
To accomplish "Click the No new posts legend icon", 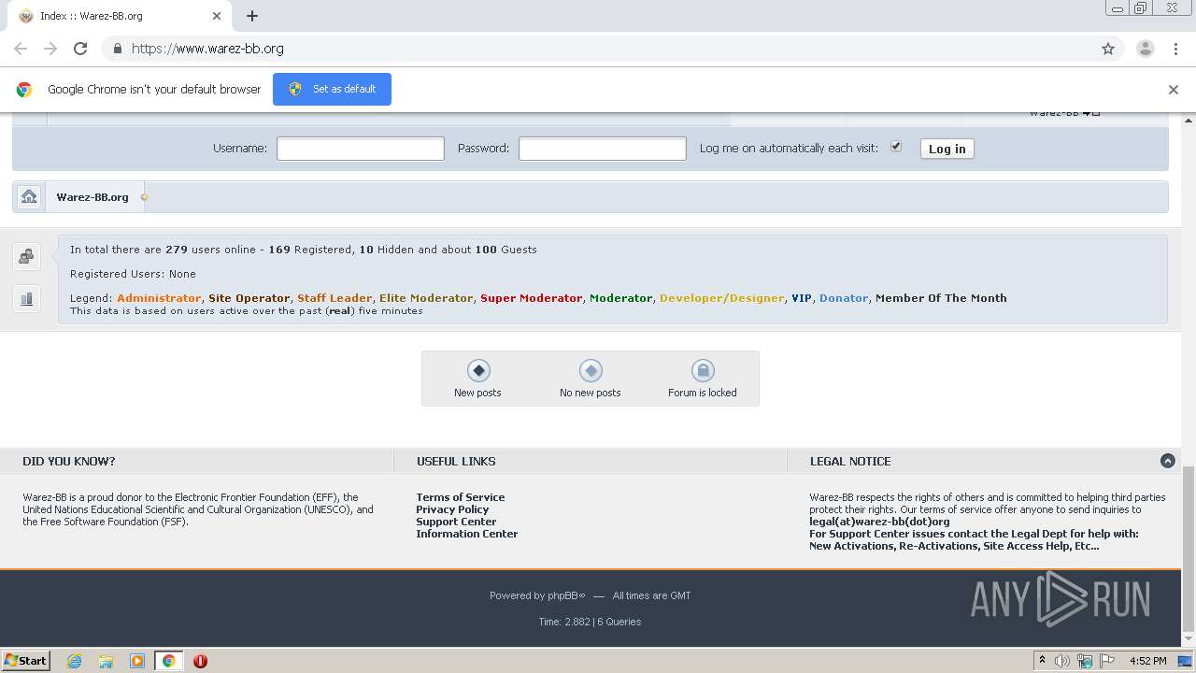I will point(590,370).
